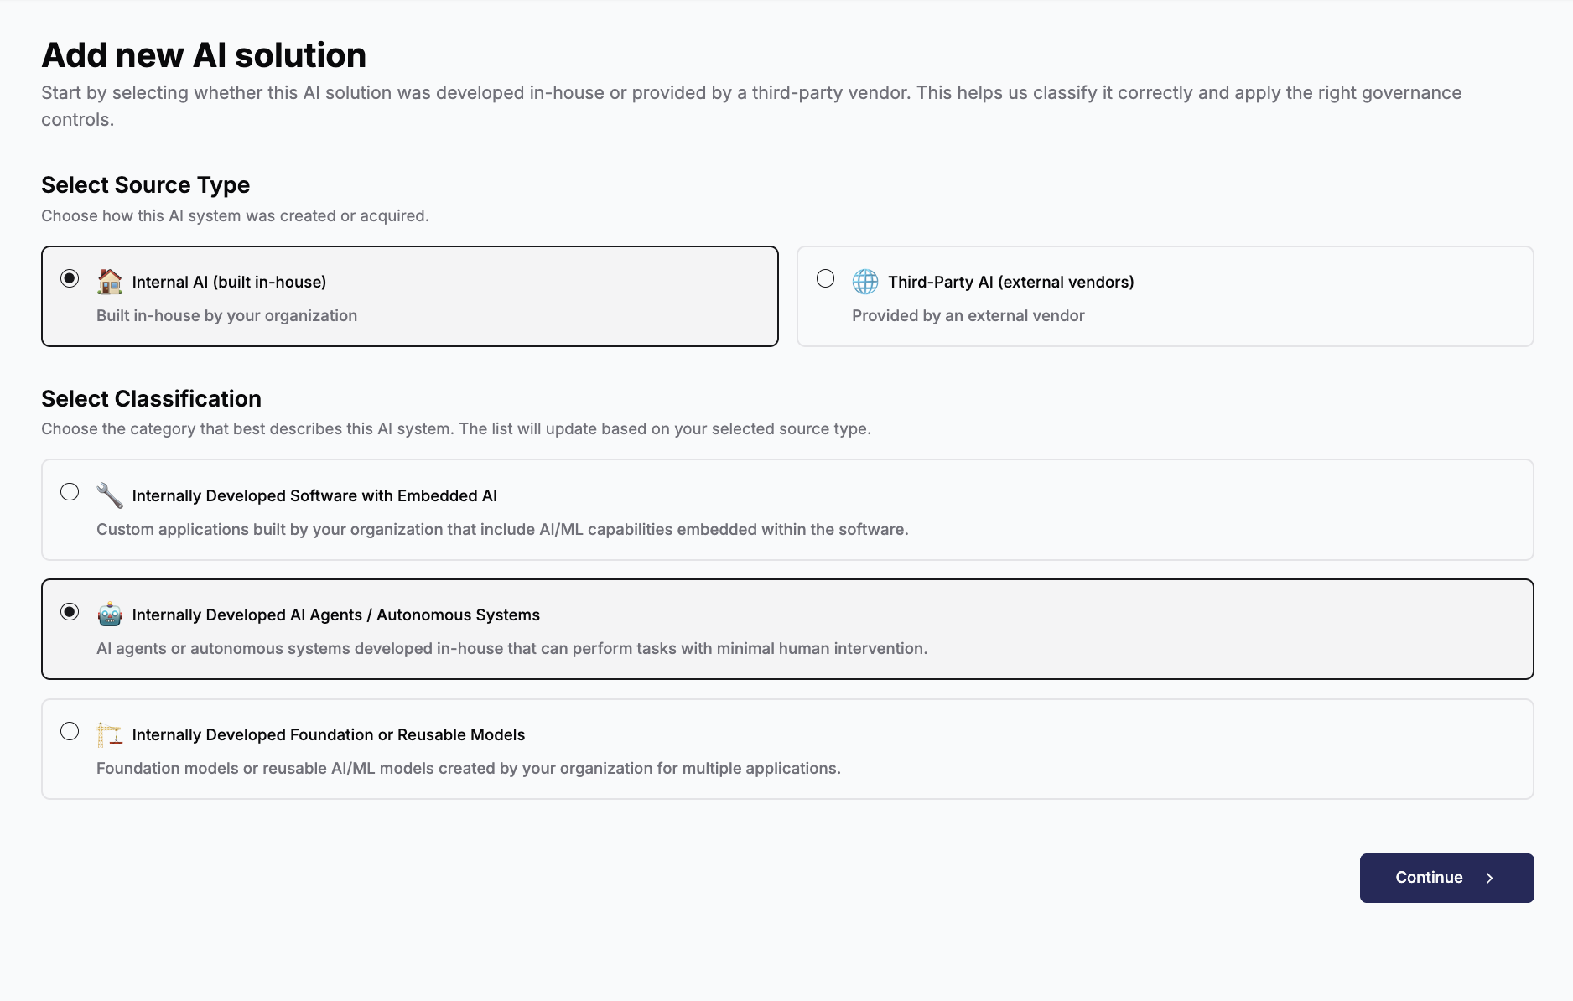The width and height of the screenshot is (1573, 1001).
Task: Click the 'Third-Party AI (external vendors)' label
Action: (1010, 282)
